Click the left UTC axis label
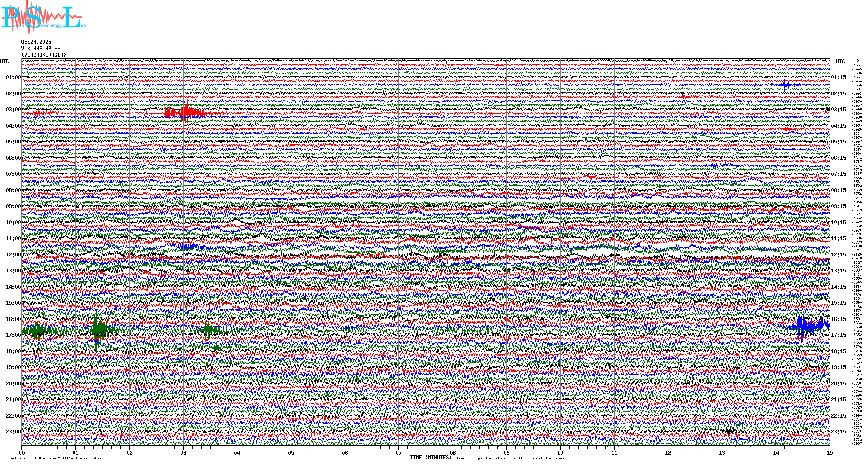The image size is (864, 464). click(x=4, y=61)
